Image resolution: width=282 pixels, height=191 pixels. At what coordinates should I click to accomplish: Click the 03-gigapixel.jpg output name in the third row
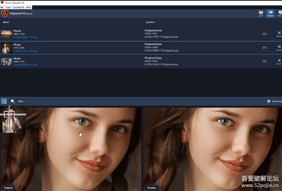(x=153, y=58)
